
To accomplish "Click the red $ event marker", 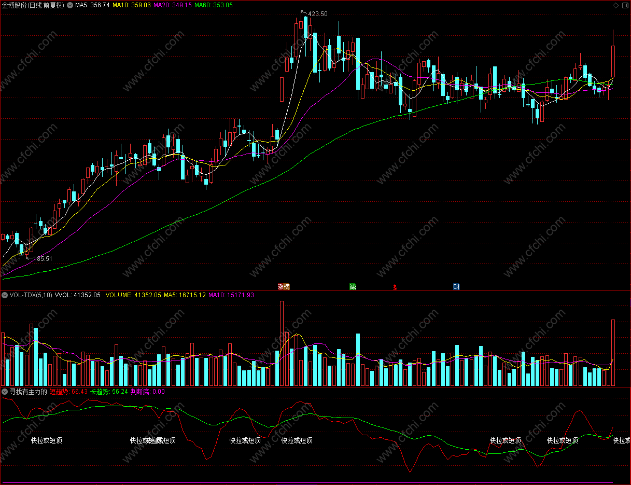I will click(395, 287).
